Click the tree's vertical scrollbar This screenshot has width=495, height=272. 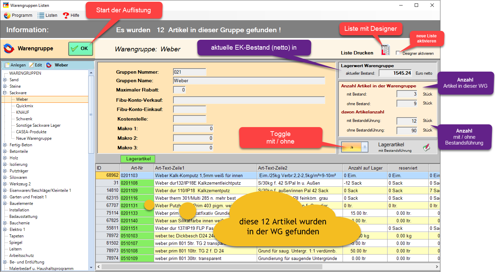coord(91,114)
